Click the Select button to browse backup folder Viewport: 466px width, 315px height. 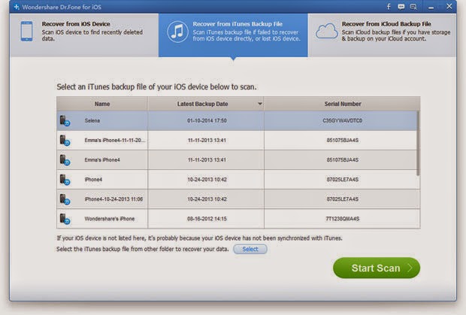[250, 249]
